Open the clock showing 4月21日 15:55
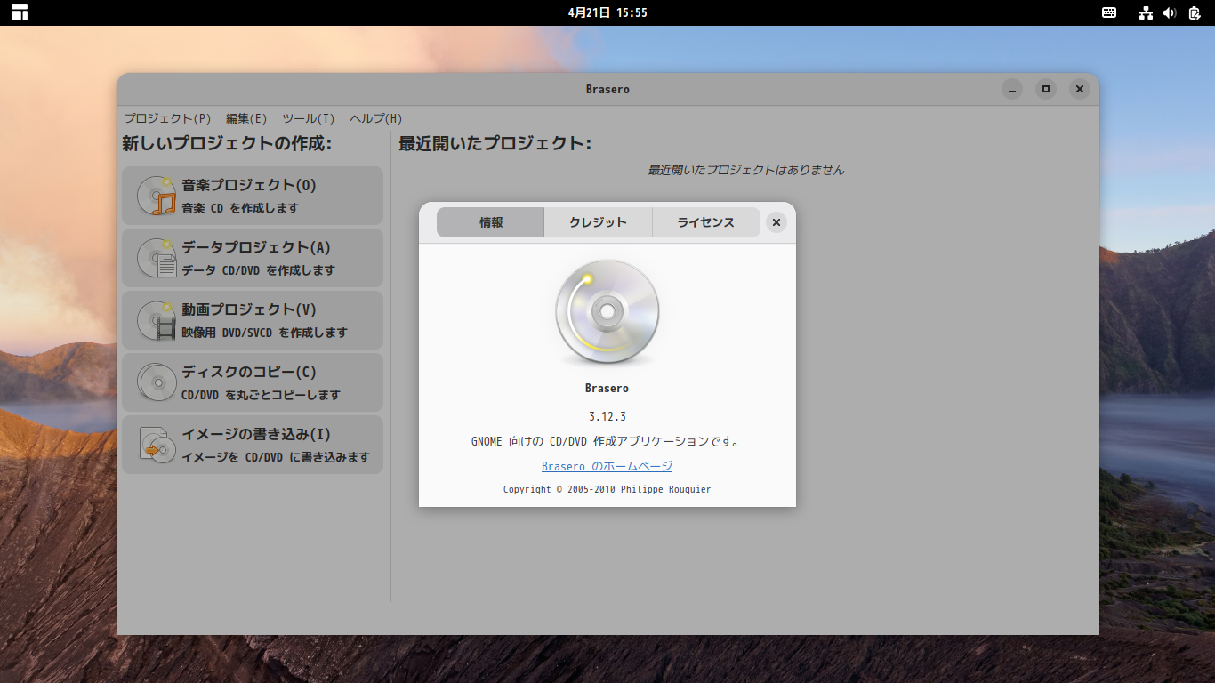Screen dimensions: 1215x683 pos(607,12)
